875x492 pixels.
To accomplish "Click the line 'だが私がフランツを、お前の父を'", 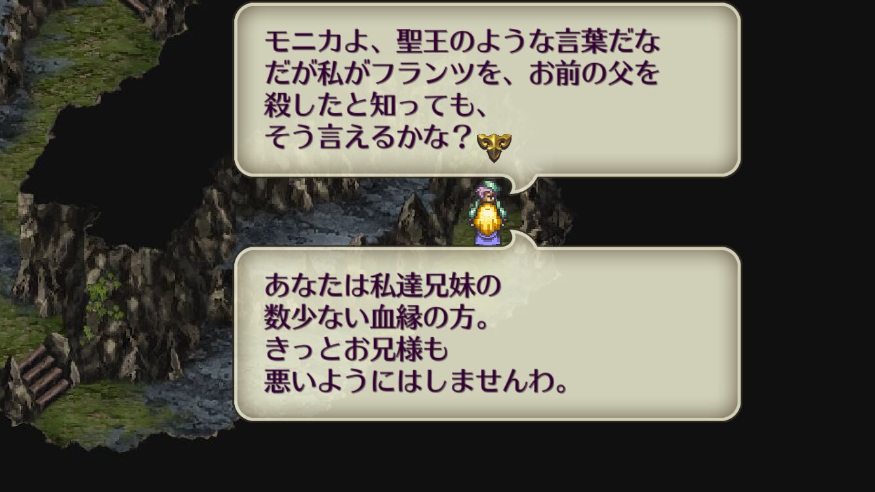I will 461,74.
